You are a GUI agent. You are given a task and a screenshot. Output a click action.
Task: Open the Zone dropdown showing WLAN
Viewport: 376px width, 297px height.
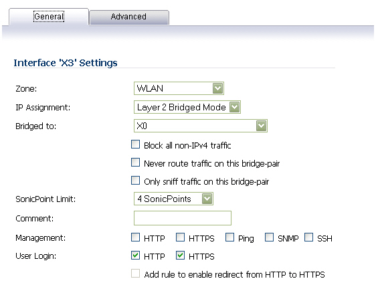point(179,88)
